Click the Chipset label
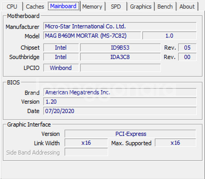The image size is (205, 179). click(x=30, y=48)
